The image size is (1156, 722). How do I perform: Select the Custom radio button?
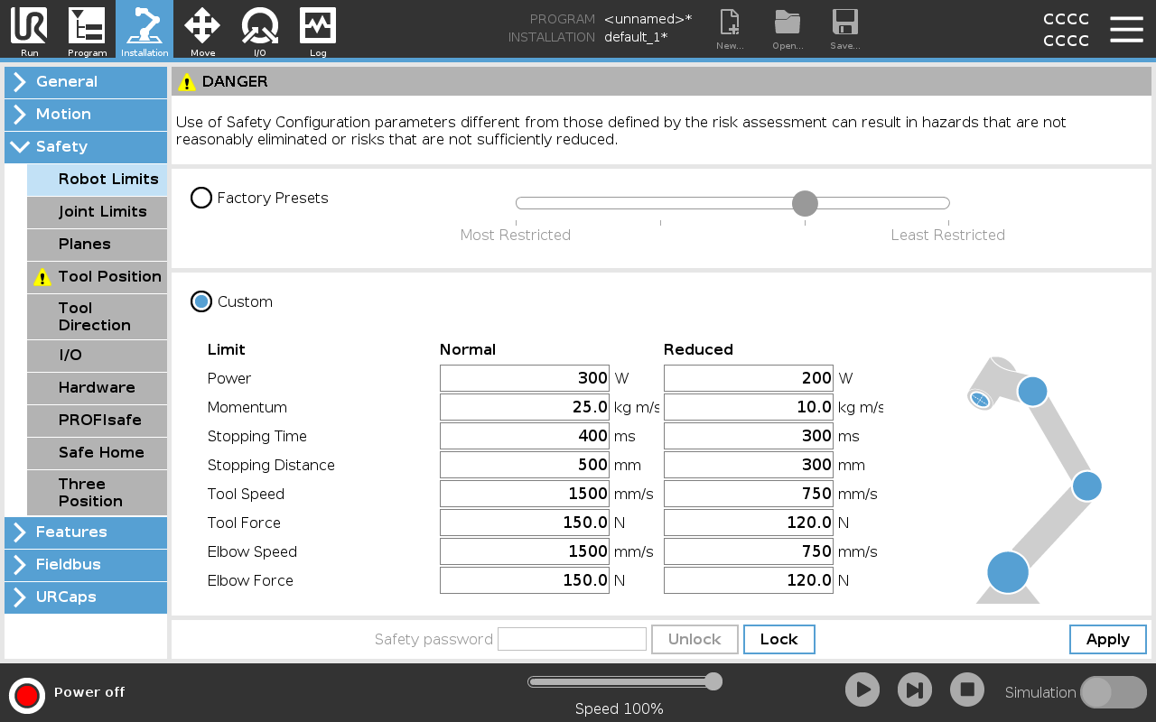(x=201, y=301)
